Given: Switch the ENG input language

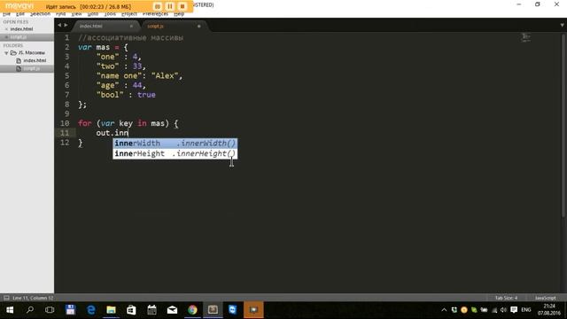Looking at the screenshot, I should click(x=526, y=310).
